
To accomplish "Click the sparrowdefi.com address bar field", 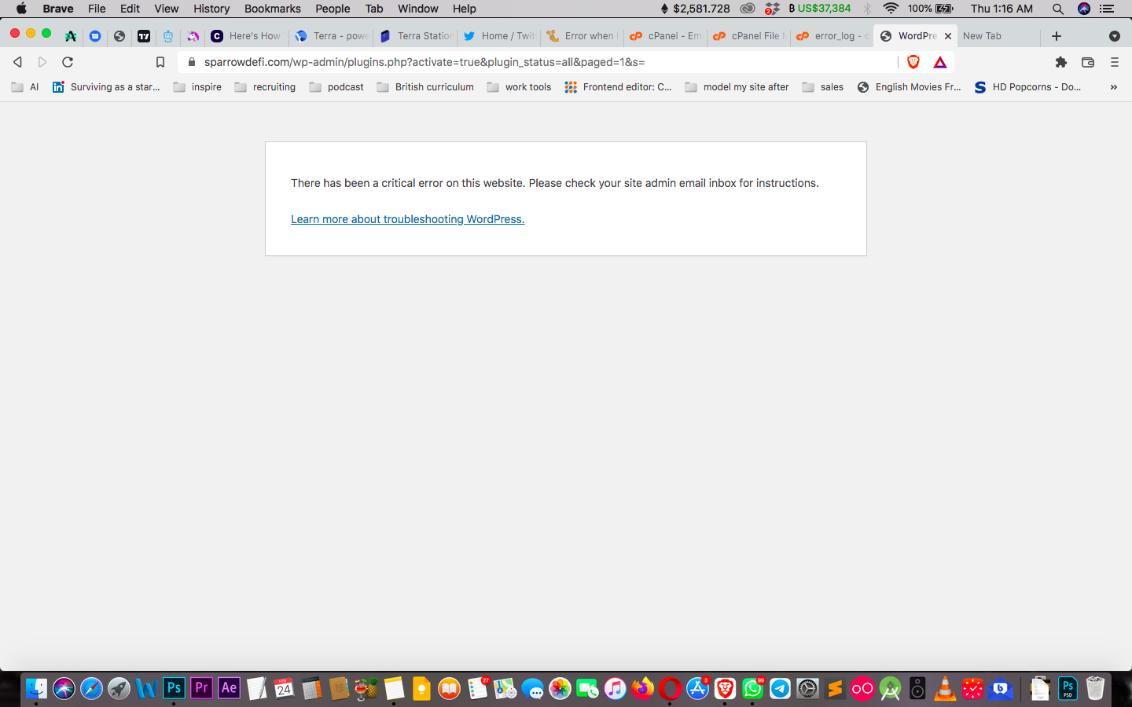I will click(542, 62).
